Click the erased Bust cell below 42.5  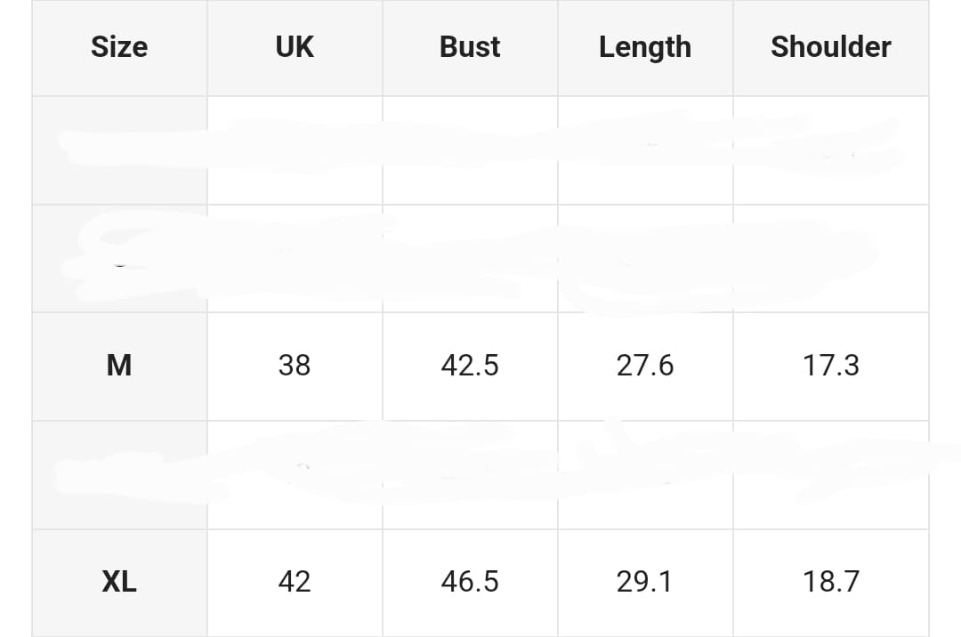[x=470, y=475]
